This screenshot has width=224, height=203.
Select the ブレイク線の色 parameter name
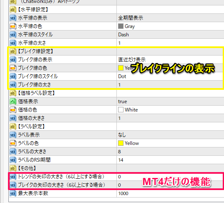tap(33, 68)
